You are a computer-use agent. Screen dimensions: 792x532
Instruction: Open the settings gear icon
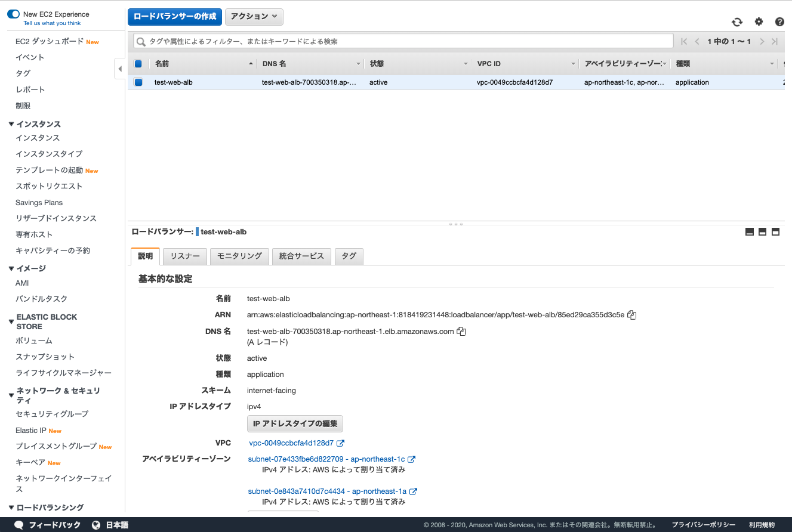(758, 21)
